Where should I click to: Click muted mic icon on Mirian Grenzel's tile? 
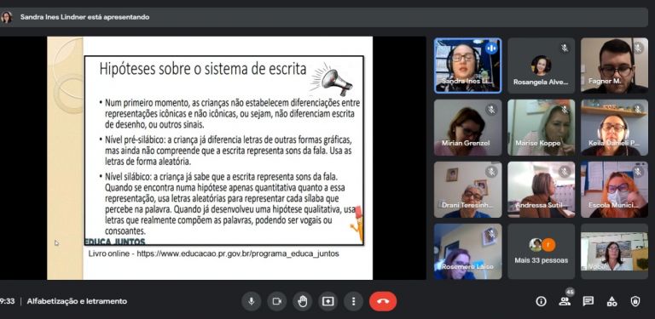(x=491, y=110)
